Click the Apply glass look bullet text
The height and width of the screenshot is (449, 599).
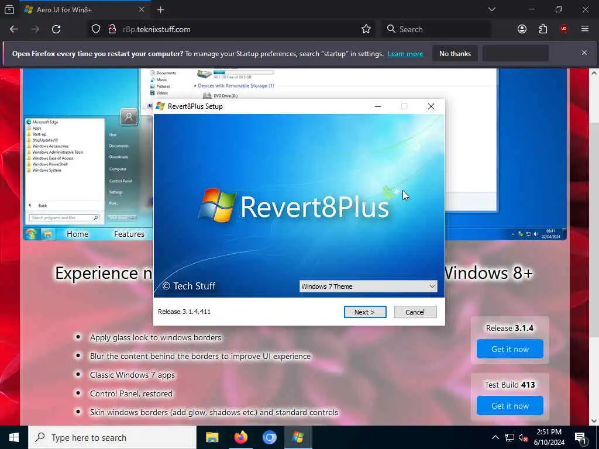[156, 337]
